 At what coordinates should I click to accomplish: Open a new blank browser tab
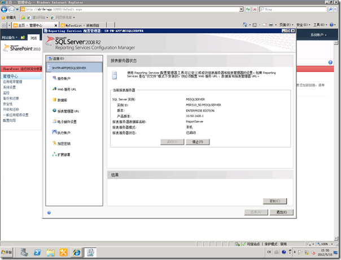(x=111, y=25)
